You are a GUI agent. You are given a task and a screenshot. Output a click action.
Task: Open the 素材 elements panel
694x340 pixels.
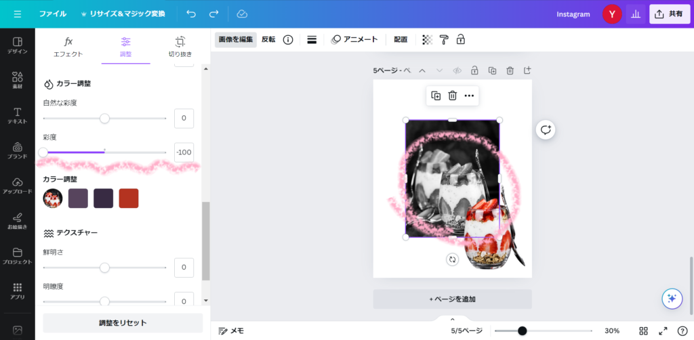point(17,81)
